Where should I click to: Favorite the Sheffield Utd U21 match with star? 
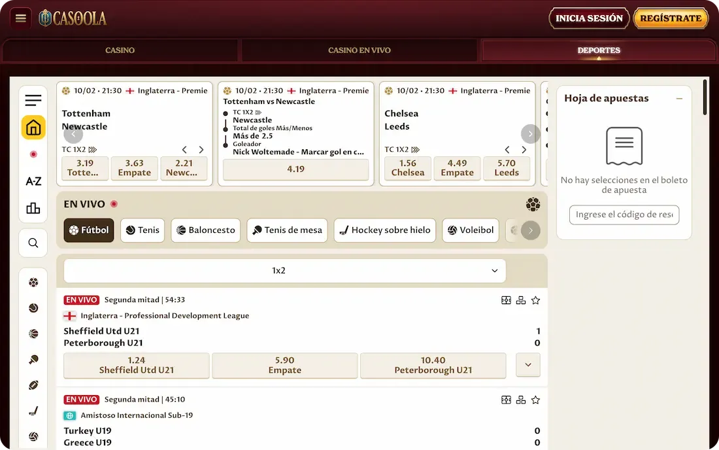point(535,300)
